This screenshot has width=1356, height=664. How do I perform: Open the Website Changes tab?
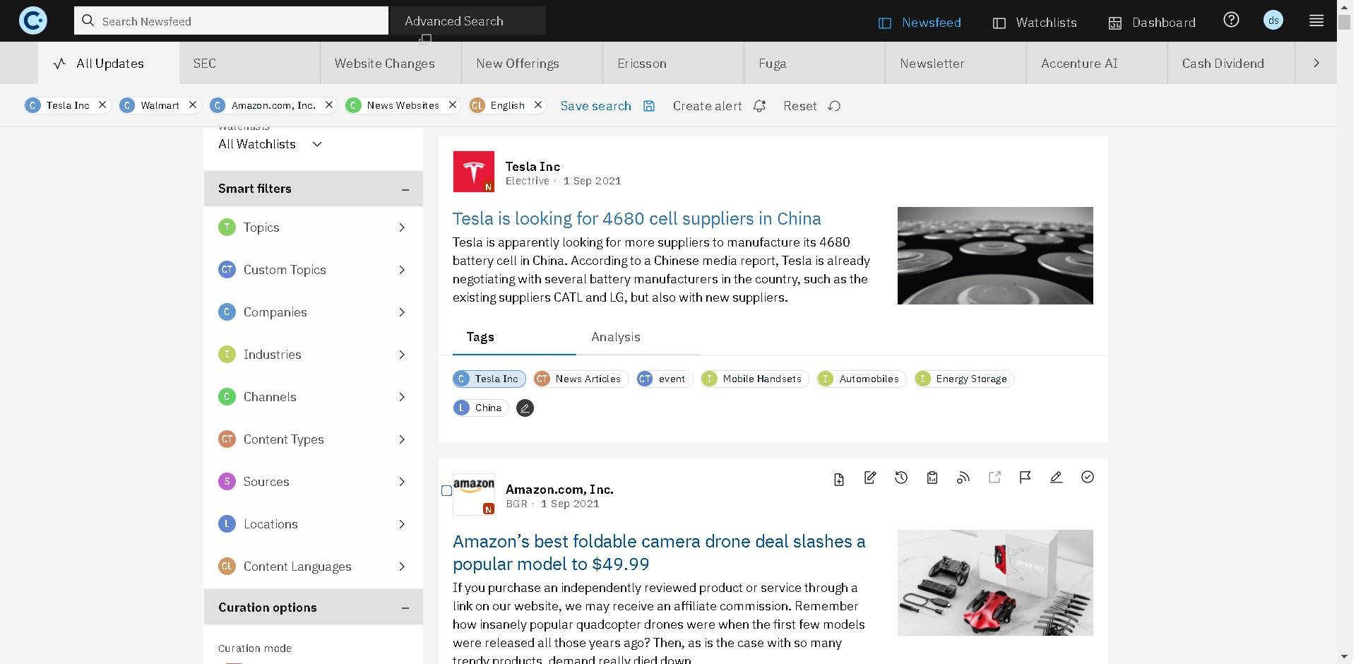[391, 63]
